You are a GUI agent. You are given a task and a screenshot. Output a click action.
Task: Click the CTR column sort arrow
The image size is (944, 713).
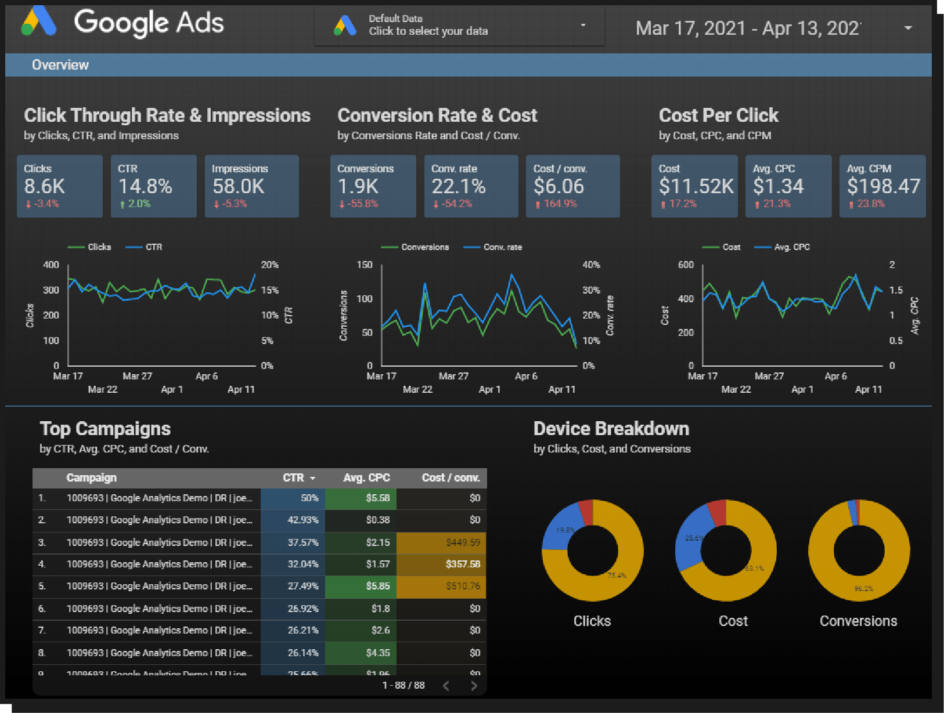[312, 478]
